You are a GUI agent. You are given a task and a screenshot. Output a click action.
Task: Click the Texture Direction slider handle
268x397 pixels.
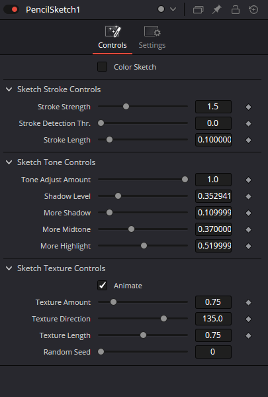[x=164, y=319]
